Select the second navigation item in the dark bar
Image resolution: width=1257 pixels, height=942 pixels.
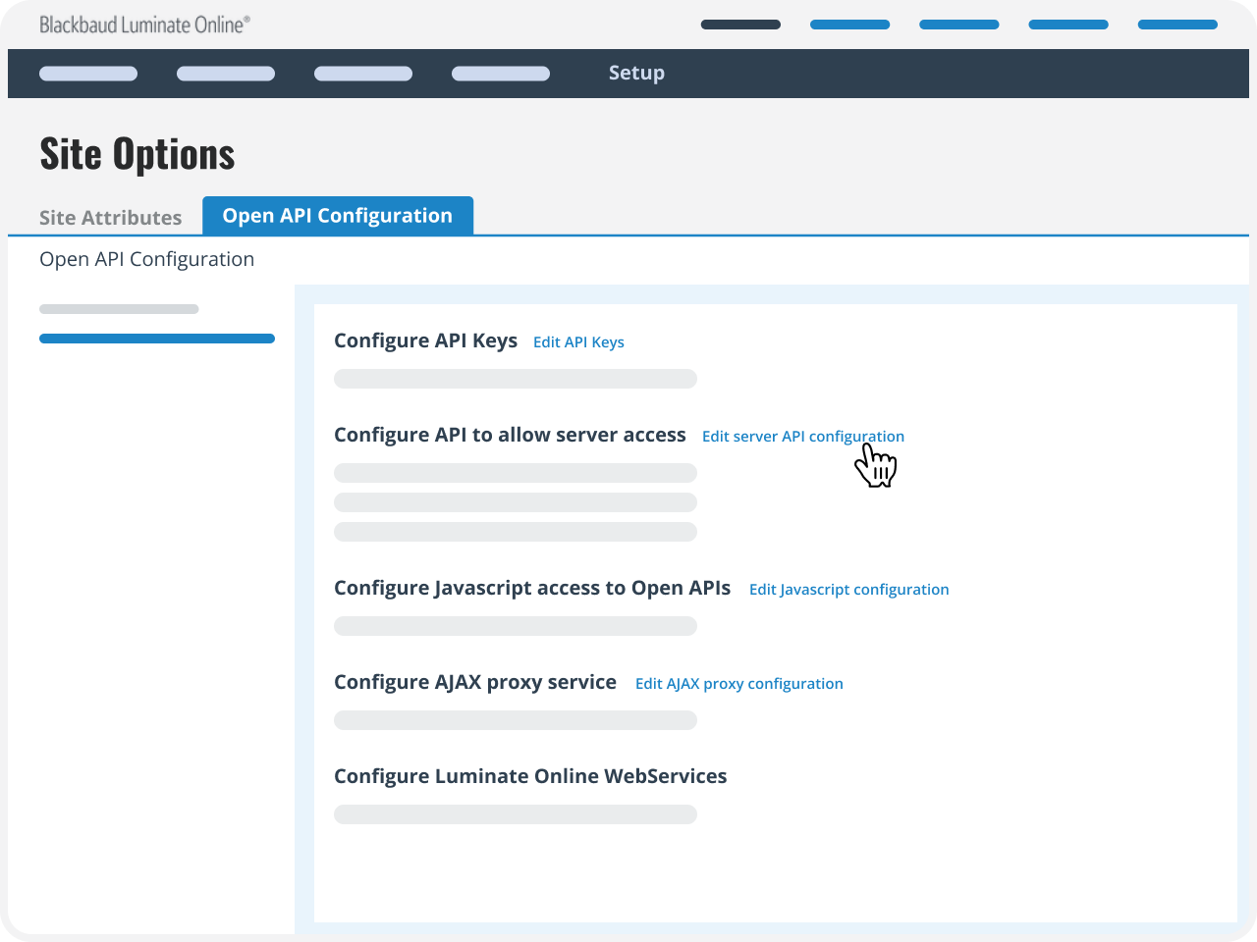226,73
